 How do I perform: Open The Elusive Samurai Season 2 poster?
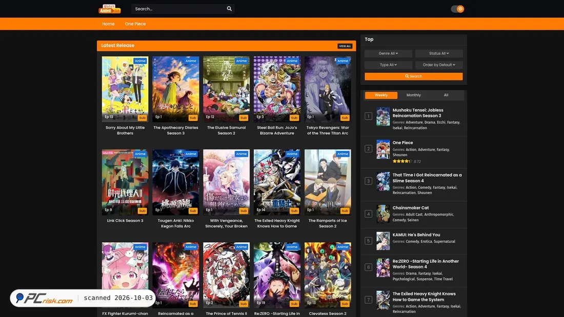(226, 89)
